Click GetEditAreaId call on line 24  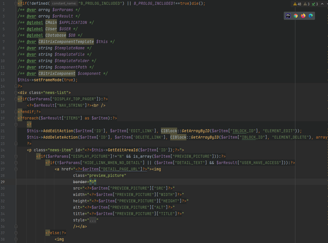coord(123,150)
